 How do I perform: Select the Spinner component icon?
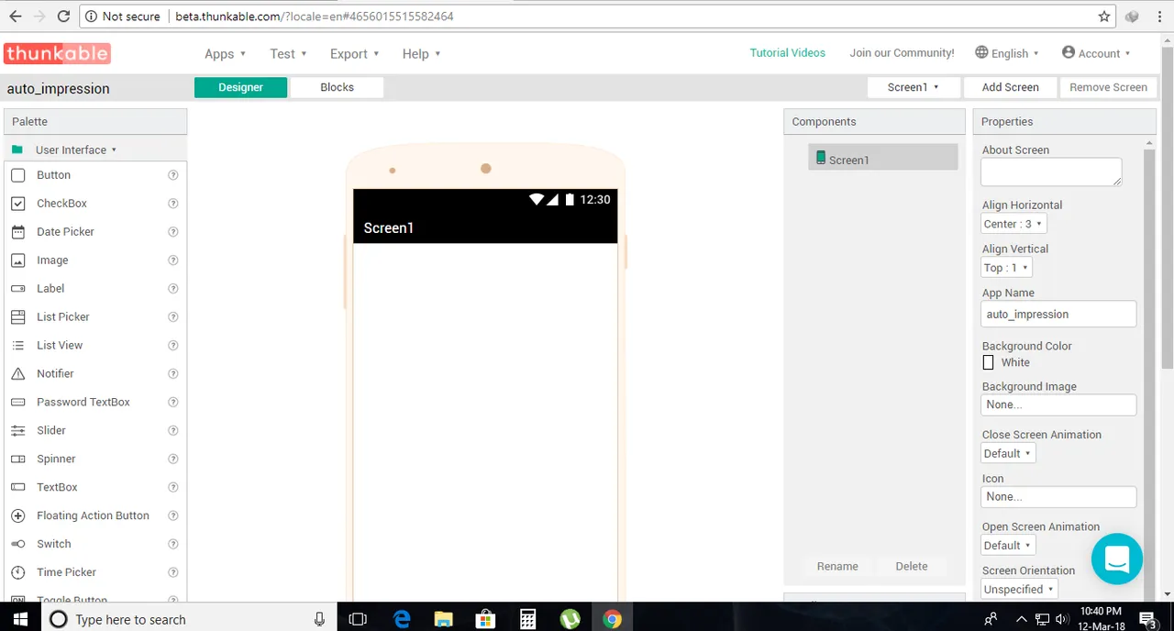click(x=17, y=459)
